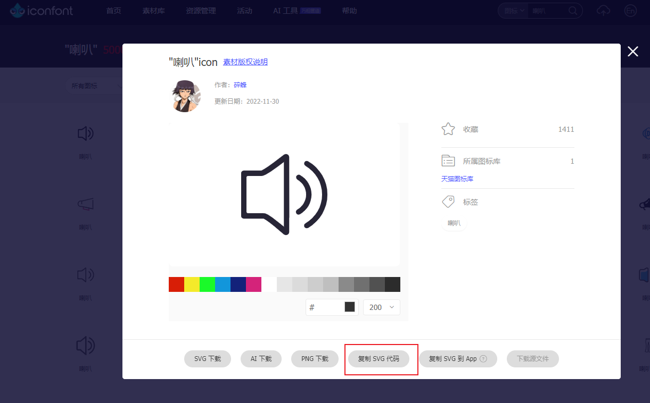Pick the magenta pink color swatch
650x403 pixels.
(253, 284)
